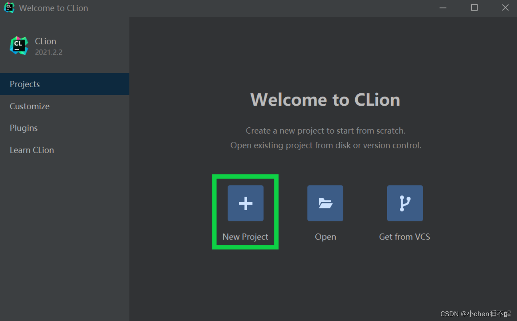Click the CLion title bar app icon
This screenshot has width=517, height=321.
tap(9, 8)
